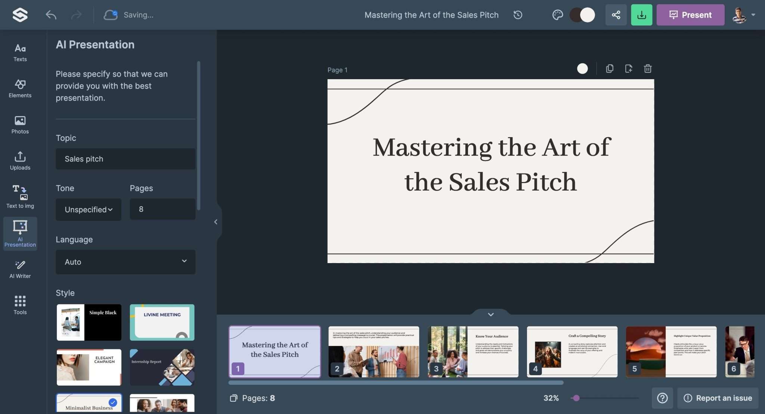Add a new page after Page 1
This screenshot has height=414, width=765.
629,69
